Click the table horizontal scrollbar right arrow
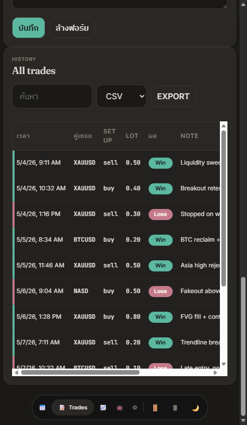 [x=215, y=373]
